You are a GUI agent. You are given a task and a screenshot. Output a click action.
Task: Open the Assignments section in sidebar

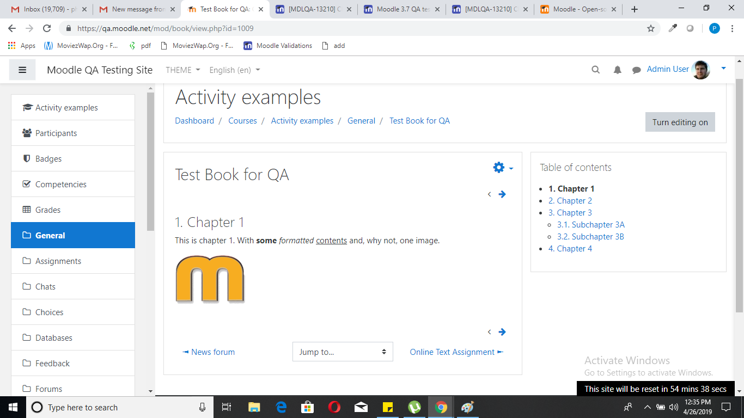(x=73, y=261)
